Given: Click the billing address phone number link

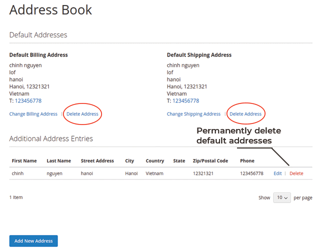Looking at the screenshot, I should point(28,100).
